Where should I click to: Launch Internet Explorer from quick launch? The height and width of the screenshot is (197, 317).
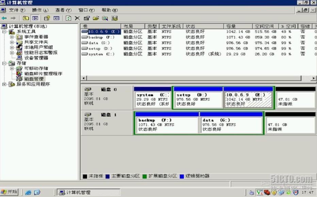point(28,193)
